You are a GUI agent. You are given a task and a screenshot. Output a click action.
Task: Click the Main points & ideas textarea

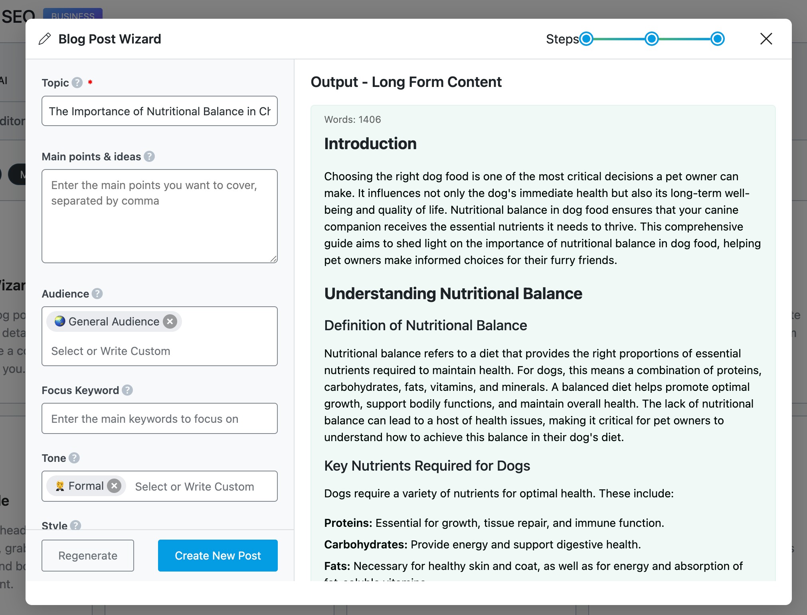click(160, 216)
